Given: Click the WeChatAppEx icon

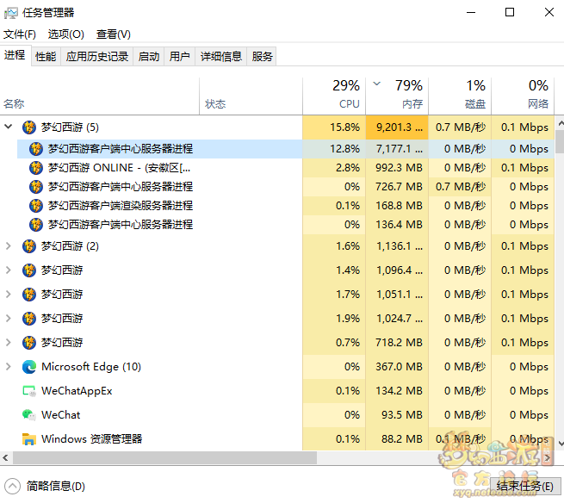Looking at the screenshot, I should coord(29,391).
